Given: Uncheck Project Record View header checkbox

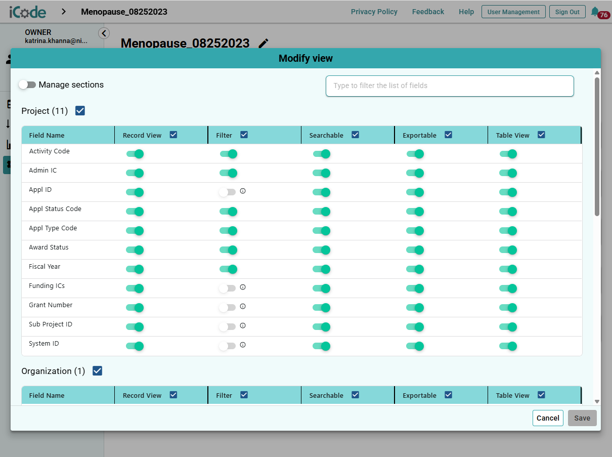Looking at the screenshot, I should [173, 135].
